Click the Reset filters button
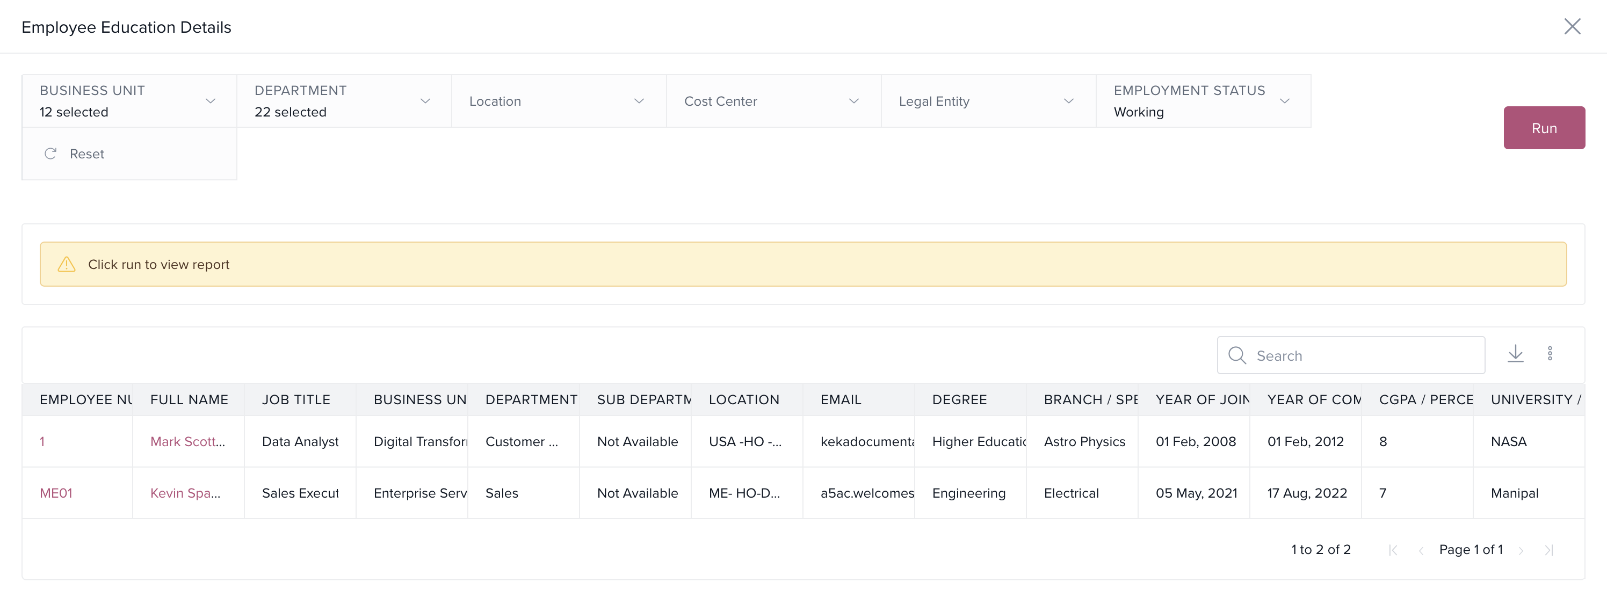The height and width of the screenshot is (605, 1607). (x=75, y=154)
